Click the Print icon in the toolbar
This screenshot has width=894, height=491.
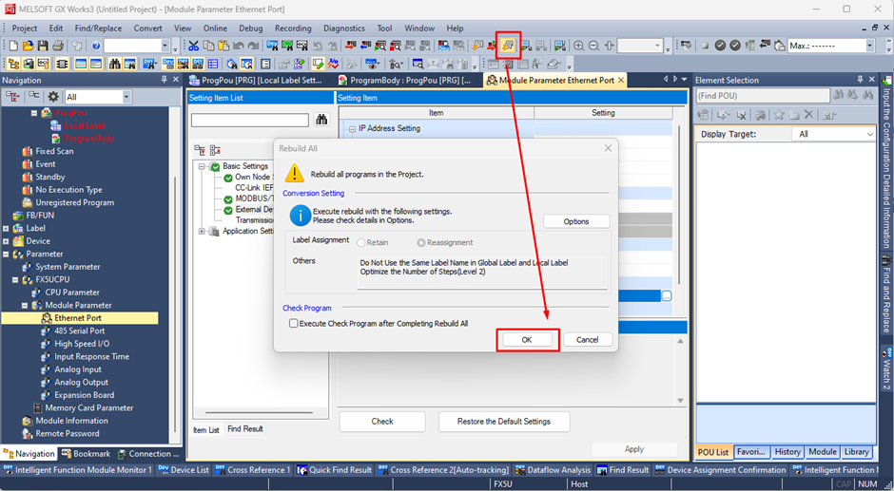58,46
